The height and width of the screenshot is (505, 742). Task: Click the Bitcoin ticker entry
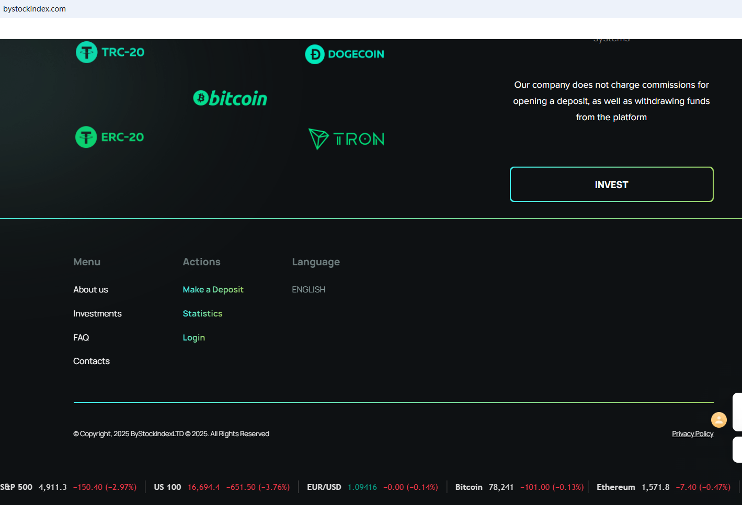tap(519, 487)
